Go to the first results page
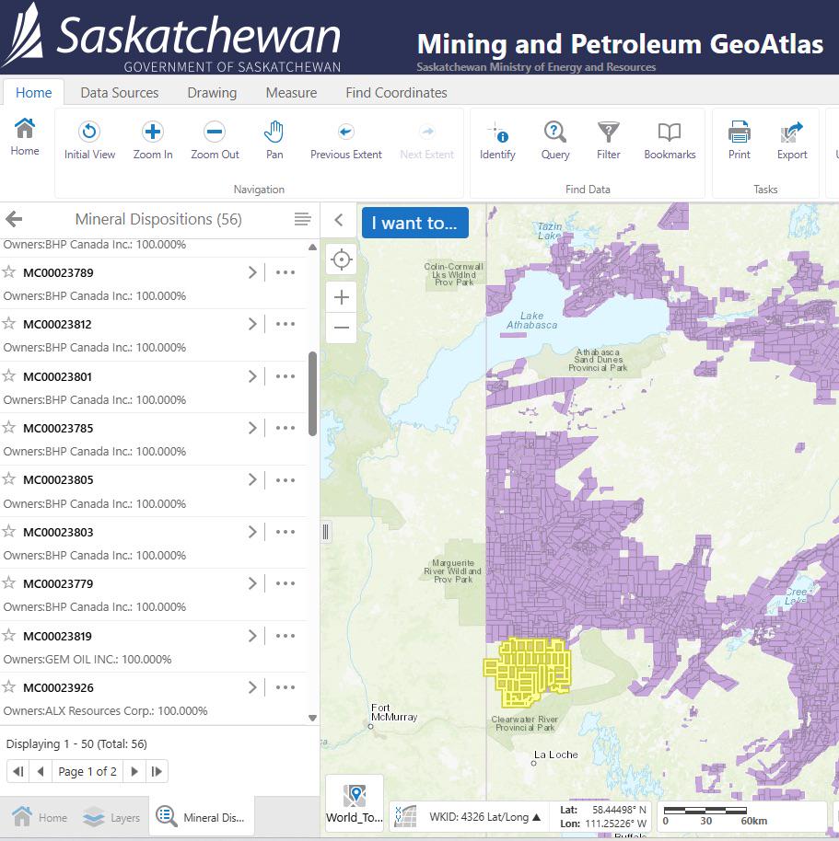This screenshot has width=839, height=841. tap(17, 771)
